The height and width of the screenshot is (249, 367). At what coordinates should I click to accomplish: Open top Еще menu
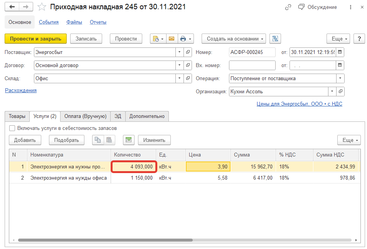pos(338,39)
